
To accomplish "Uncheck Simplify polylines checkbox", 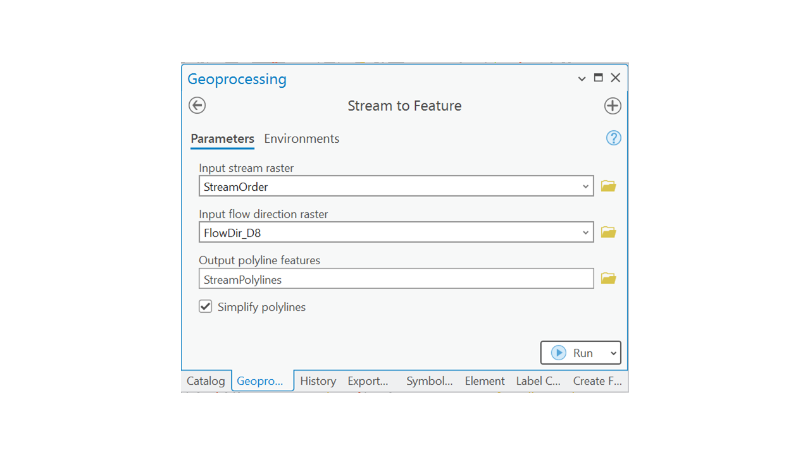I will point(206,307).
